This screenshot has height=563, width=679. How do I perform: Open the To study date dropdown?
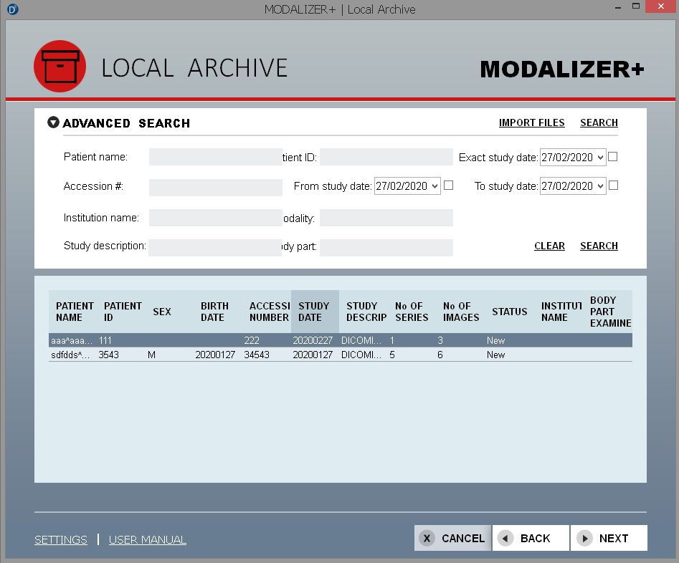[599, 186]
